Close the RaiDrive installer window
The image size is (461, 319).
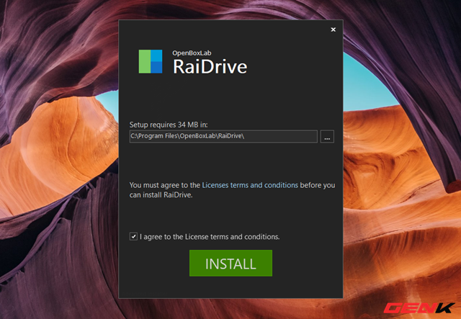pyautogui.click(x=333, y=30)
